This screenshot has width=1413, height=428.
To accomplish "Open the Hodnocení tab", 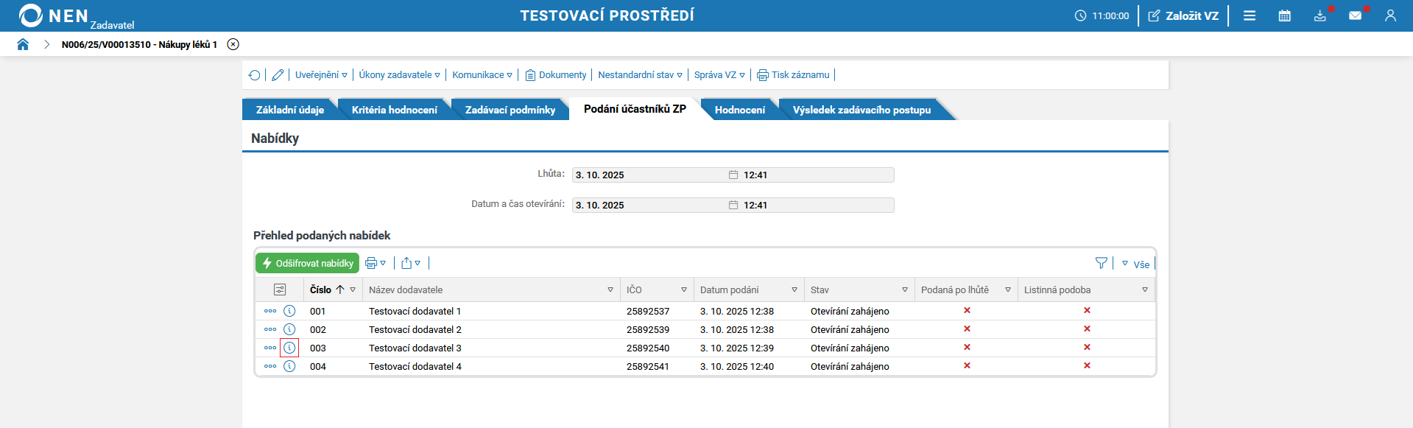I will point(740,110).
